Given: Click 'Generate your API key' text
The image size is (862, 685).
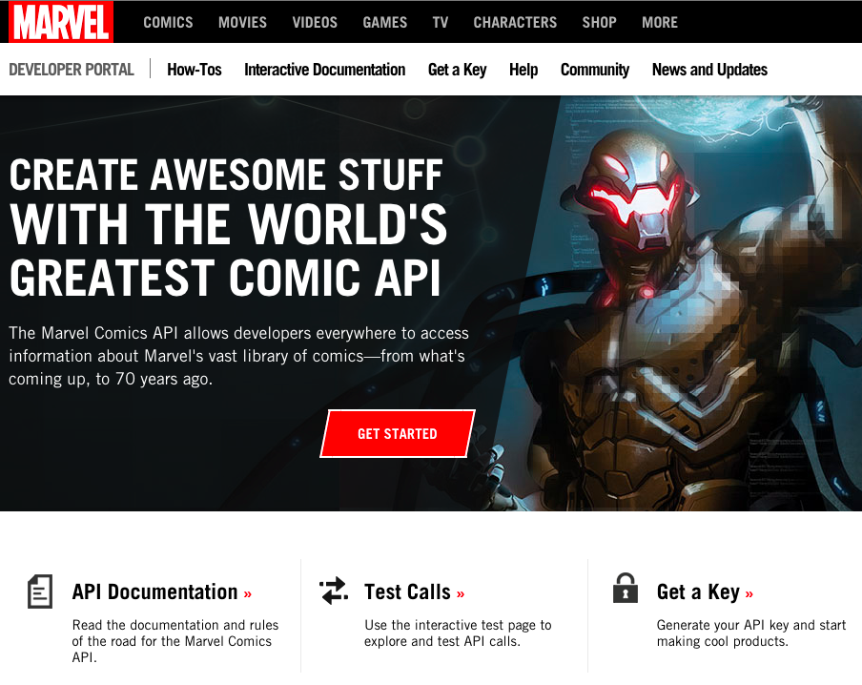Looking at the screenshot, I should pyautogui.click(x=751, y=633).
